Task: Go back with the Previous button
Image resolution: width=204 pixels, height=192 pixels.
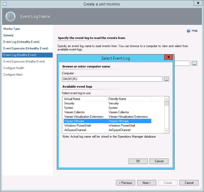Action: [125, 183]
